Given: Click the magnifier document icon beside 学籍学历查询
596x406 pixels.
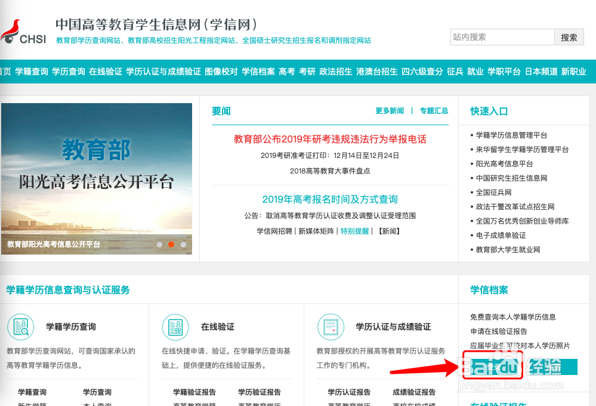Looking at the screenshot, I should coord(21,327).
